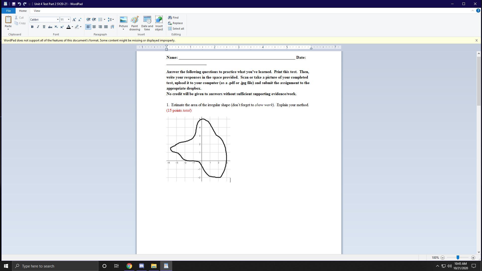The width and height of the screenshot is (482, 271).
Task: Open the File menu
Action: pos(8,11)
